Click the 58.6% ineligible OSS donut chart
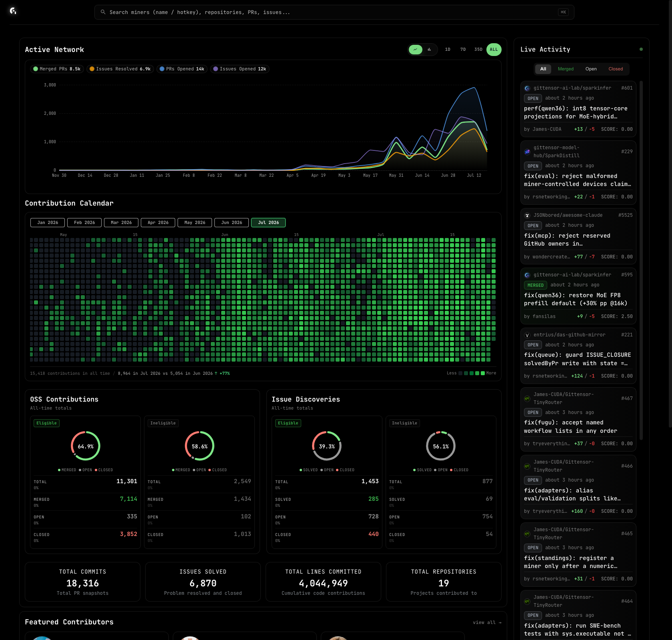672x640 pixels. 200,446
